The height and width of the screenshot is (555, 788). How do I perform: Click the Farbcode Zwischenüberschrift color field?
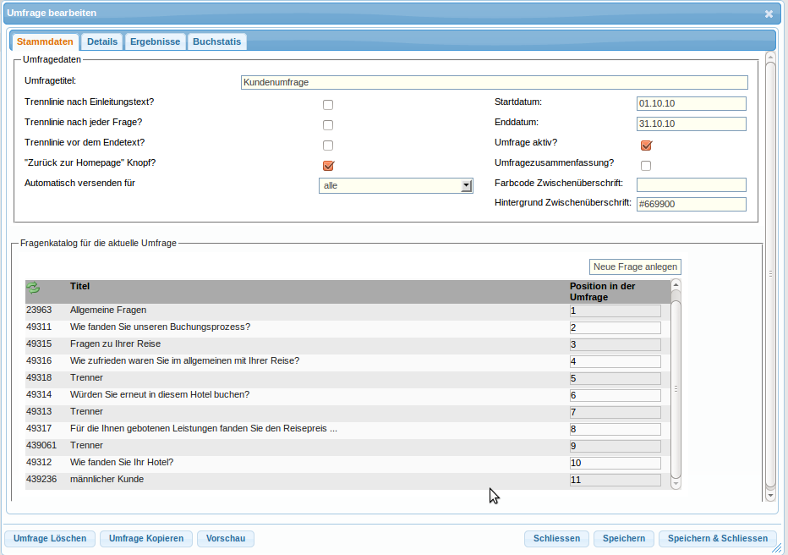click(691, 184)
